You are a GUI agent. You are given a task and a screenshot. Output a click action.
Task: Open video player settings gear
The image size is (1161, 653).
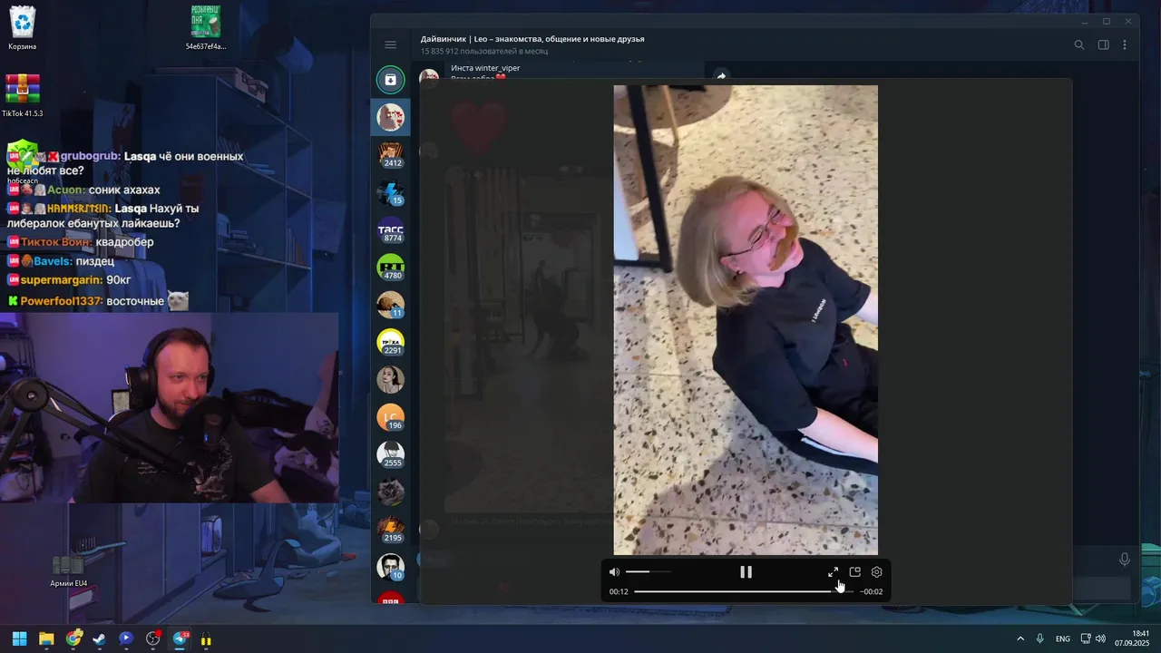coord(876,572)
